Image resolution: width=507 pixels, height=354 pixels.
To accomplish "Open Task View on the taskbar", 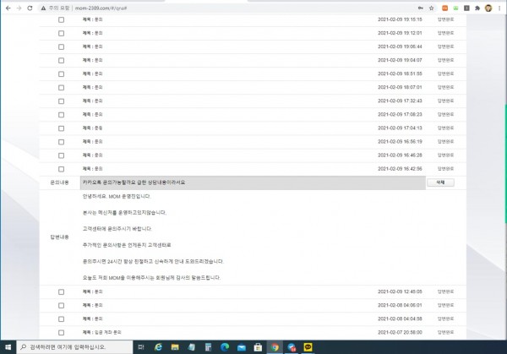I will tap(141, 347).
